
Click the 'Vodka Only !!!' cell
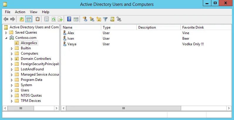193,44
